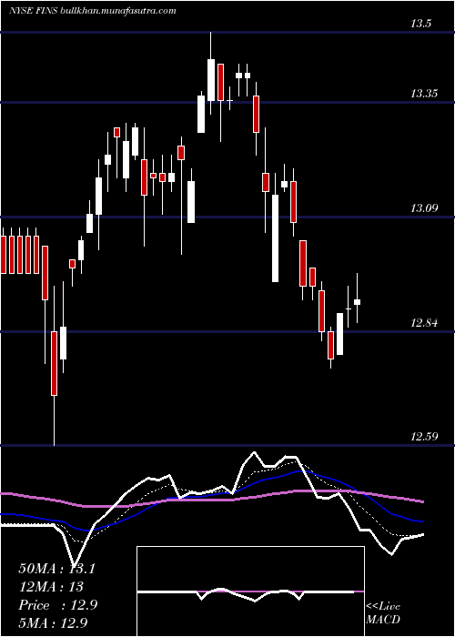The image size is (455, 637).
Task: Click the Price : 12.9 readout
Action: 57,605
